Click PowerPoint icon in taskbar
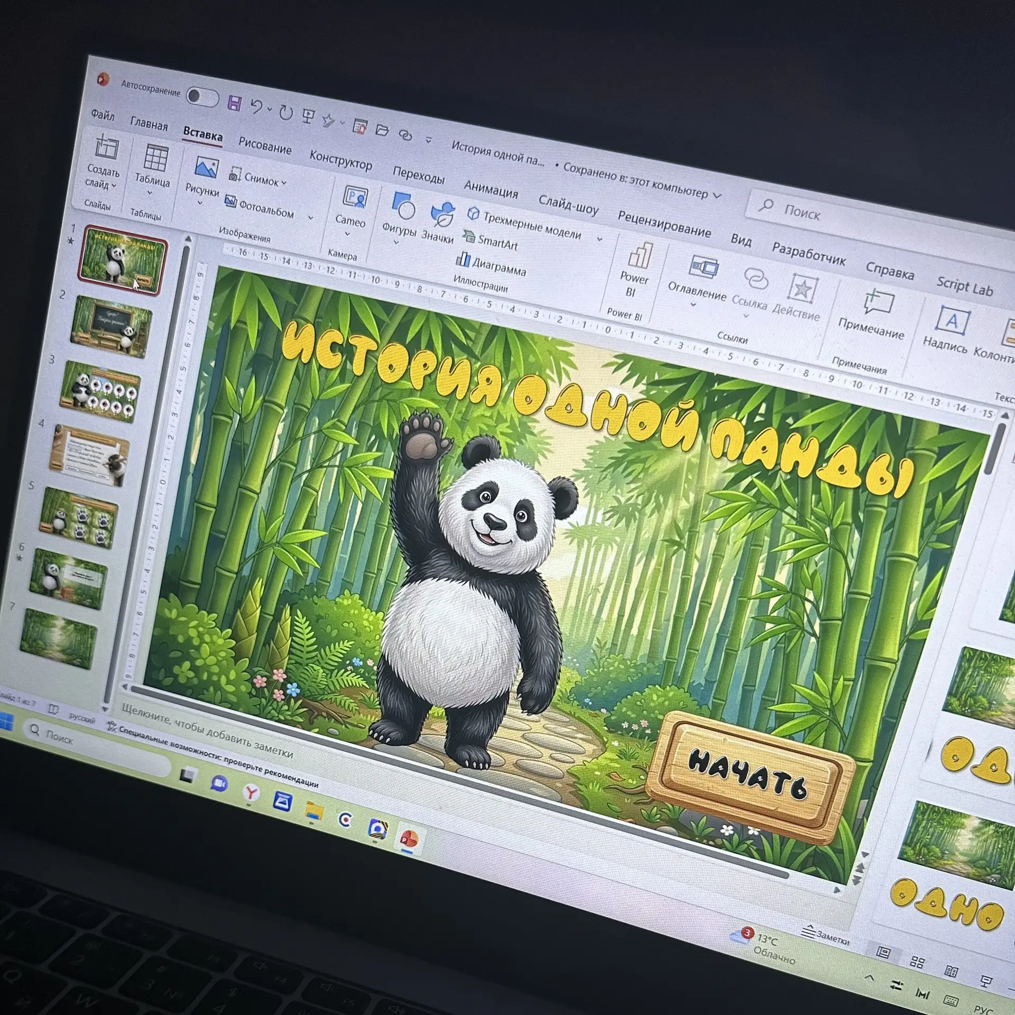 409,838
